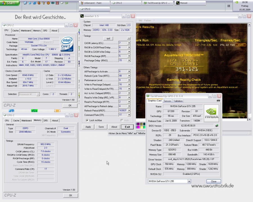The height and width of the screenshot is (202, 253).
Task: Click the GPU-Z save BIOS chip icon
Action: [x=217, y=125]
